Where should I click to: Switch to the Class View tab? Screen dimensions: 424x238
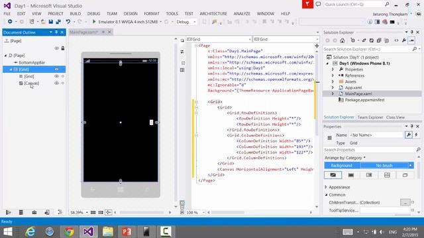396,117
